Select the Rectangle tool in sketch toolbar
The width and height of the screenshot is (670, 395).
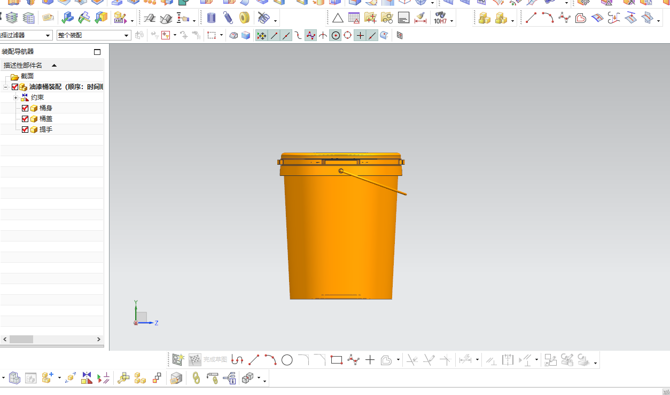pyautogui.click(x=336, y=360)
